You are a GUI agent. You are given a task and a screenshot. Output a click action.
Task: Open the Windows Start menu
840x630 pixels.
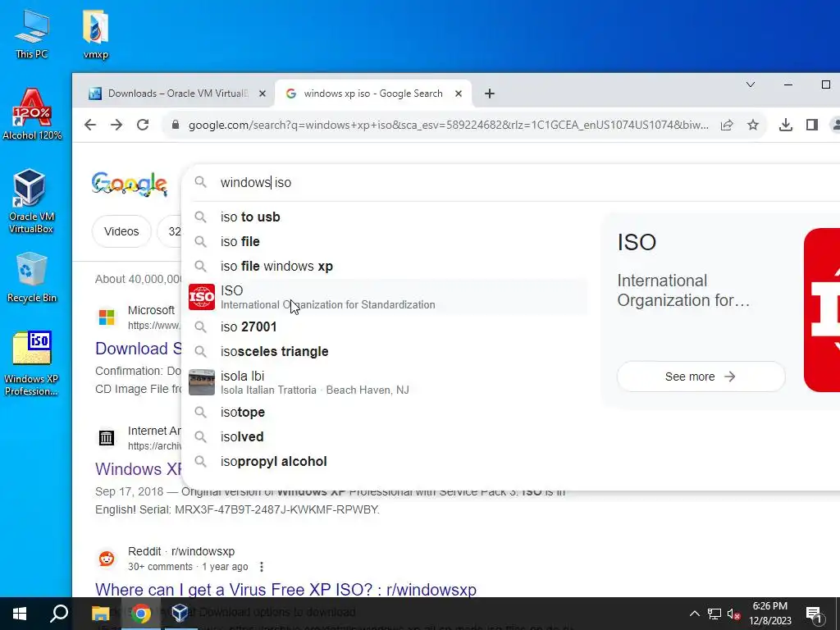coord(20,614)
